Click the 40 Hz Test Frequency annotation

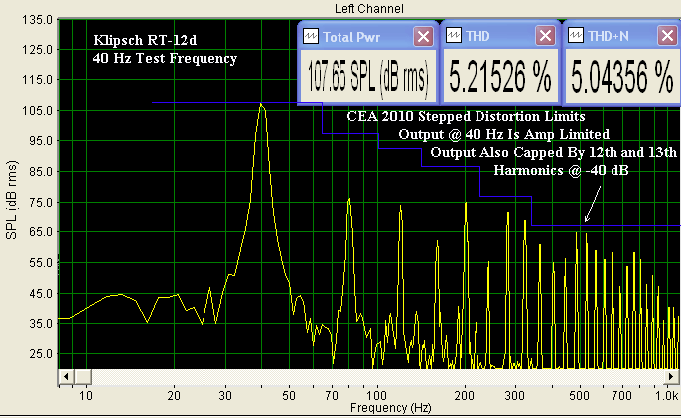tap(165, 59)
